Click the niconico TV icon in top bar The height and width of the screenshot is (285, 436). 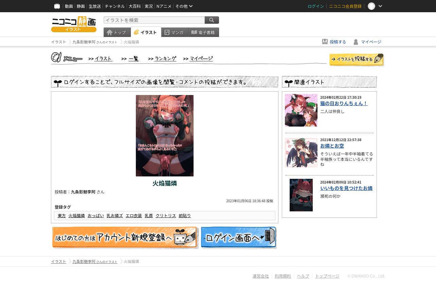click(57, 6)
